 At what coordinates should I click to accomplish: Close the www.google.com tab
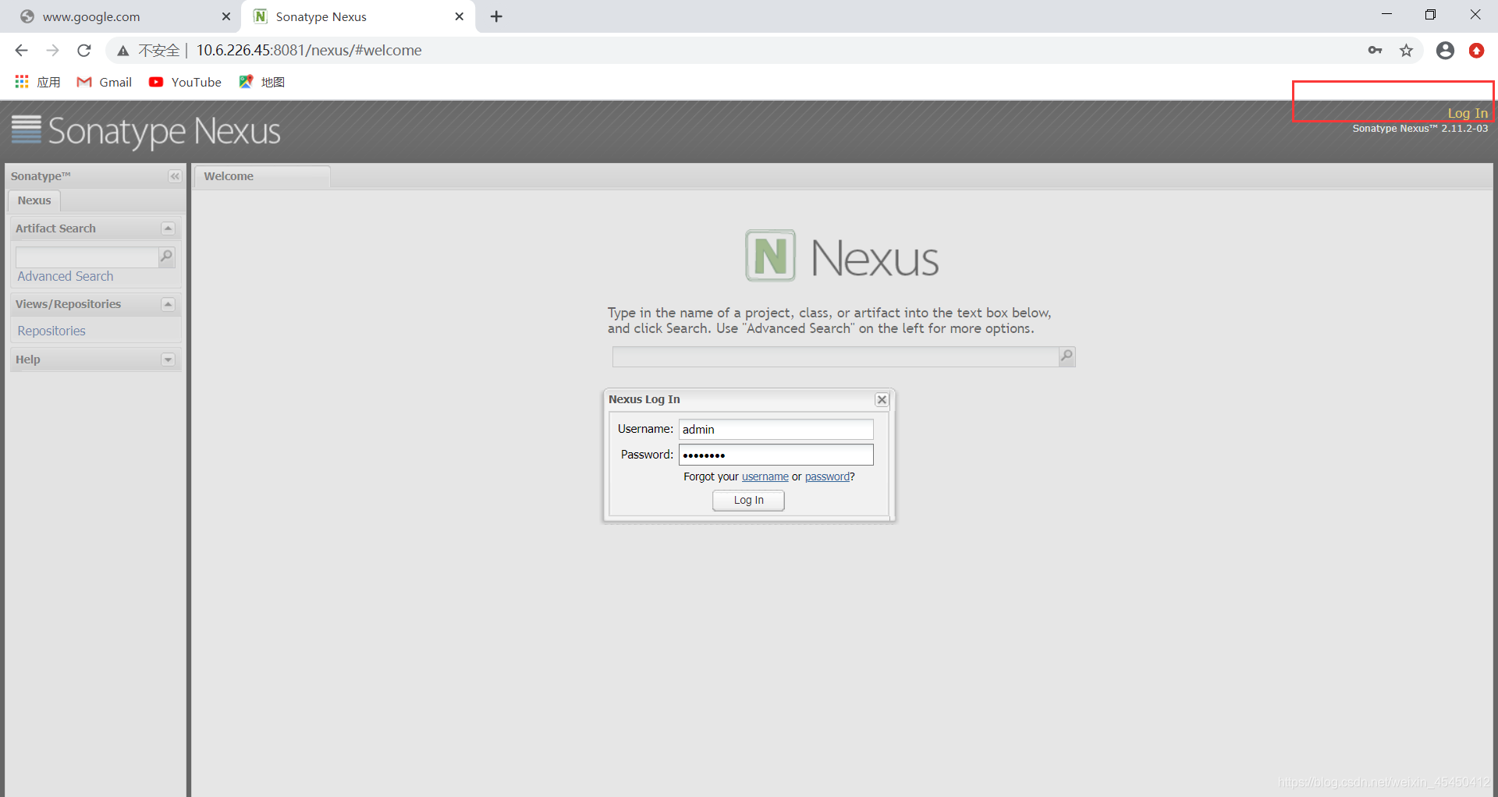[226, 16]
